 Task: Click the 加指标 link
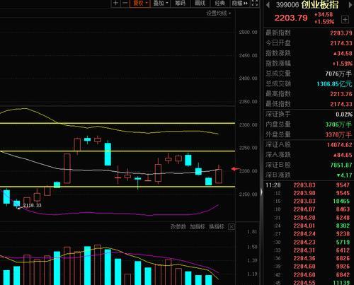coord(198,227)
